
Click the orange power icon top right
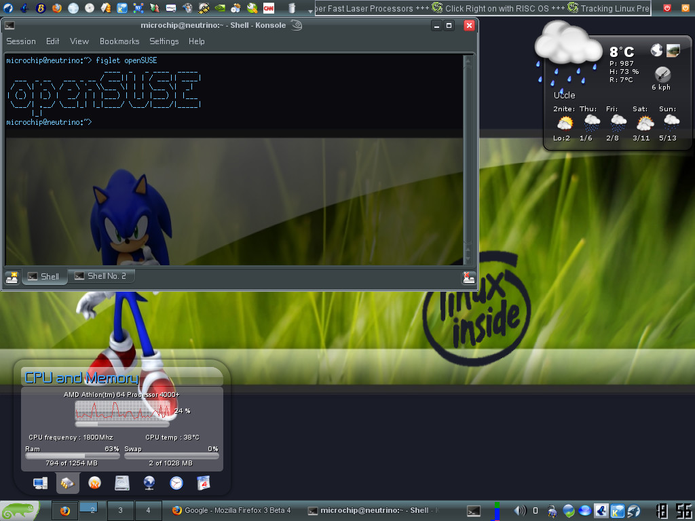point(685,8)
